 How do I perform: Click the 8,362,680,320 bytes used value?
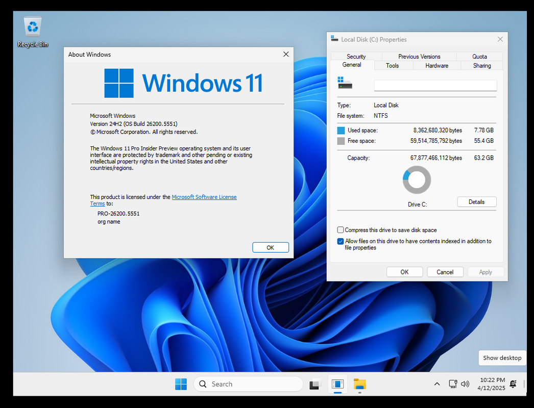pos(438,131)
